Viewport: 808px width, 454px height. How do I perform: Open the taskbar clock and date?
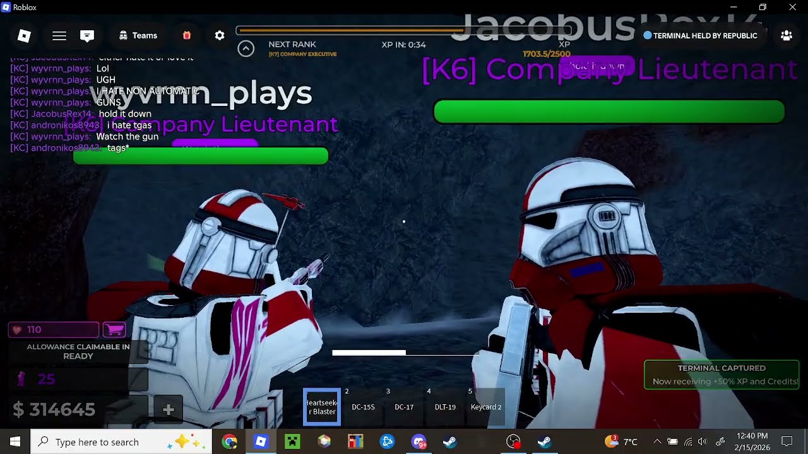click(752, 442)
